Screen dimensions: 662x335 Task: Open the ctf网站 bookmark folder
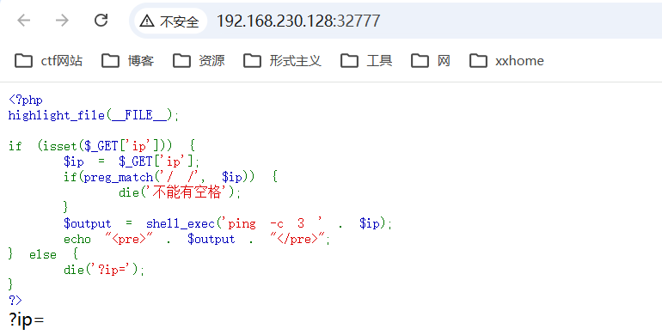48,61
